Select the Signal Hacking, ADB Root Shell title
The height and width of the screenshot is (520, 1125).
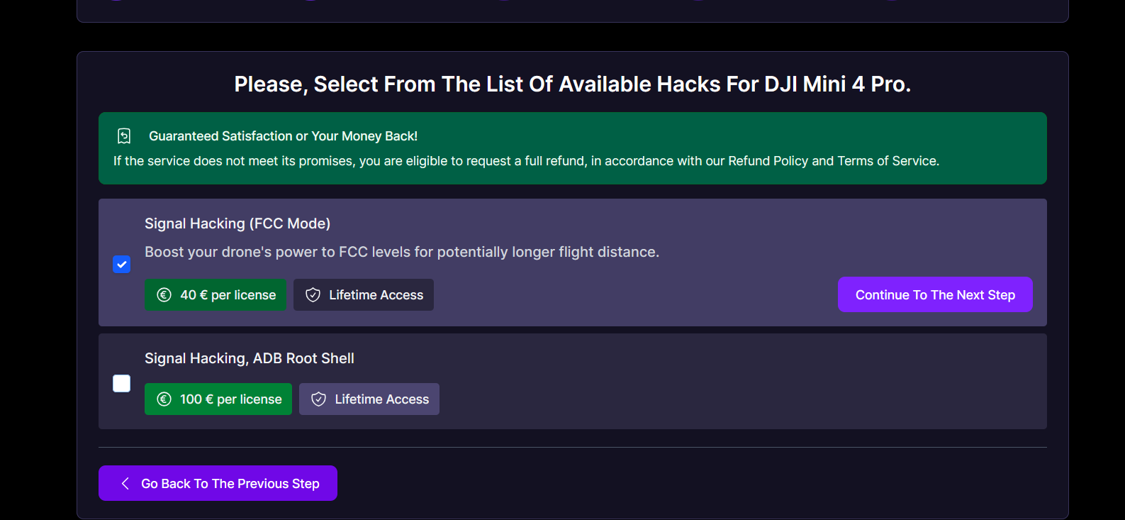coord(250,358)
